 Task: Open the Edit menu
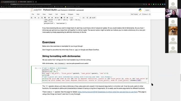click(38, 14)
